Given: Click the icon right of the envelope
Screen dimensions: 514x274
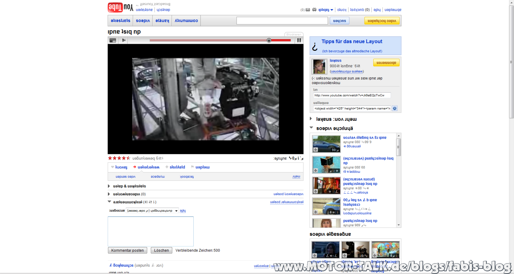Looking at the screenshot, I should [314, 10].
